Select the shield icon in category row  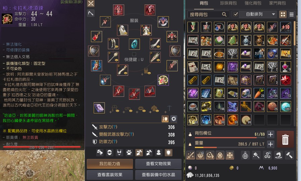pos(168,153)
